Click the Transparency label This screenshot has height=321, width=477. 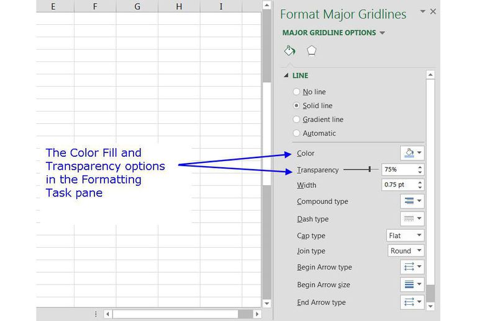point(317,170)
